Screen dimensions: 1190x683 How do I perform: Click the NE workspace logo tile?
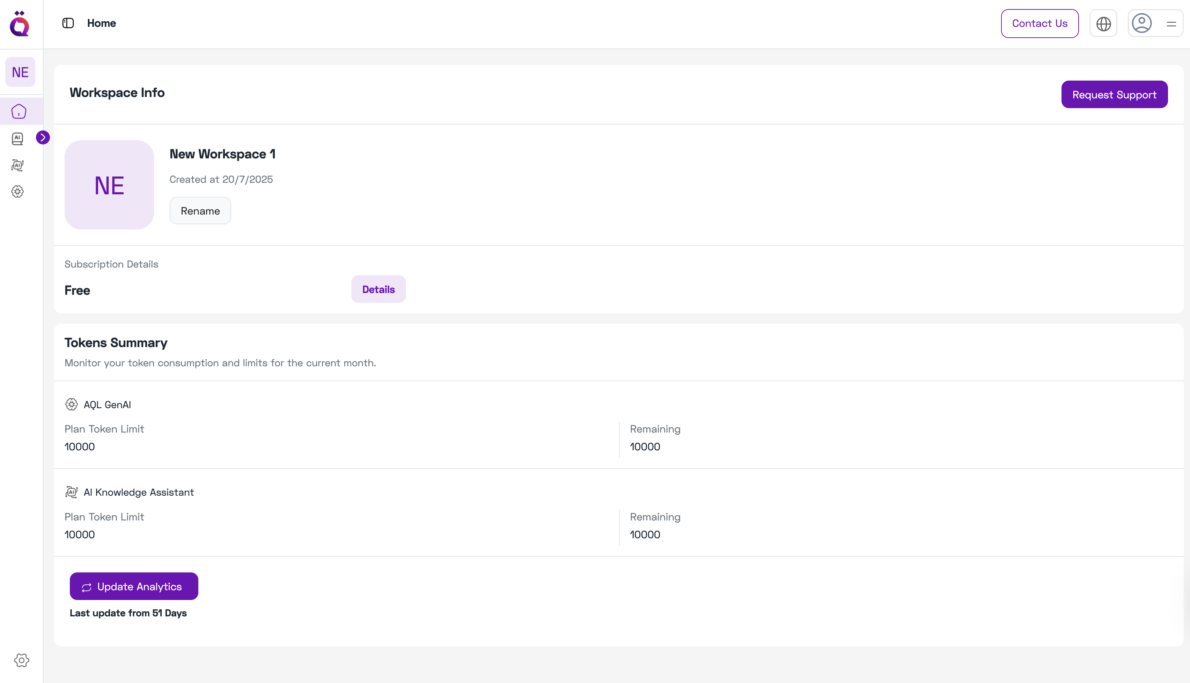109,184
